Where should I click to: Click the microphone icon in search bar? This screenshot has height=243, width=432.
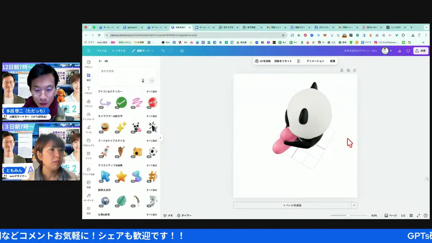pyautogui.click(x=143, y=80)
